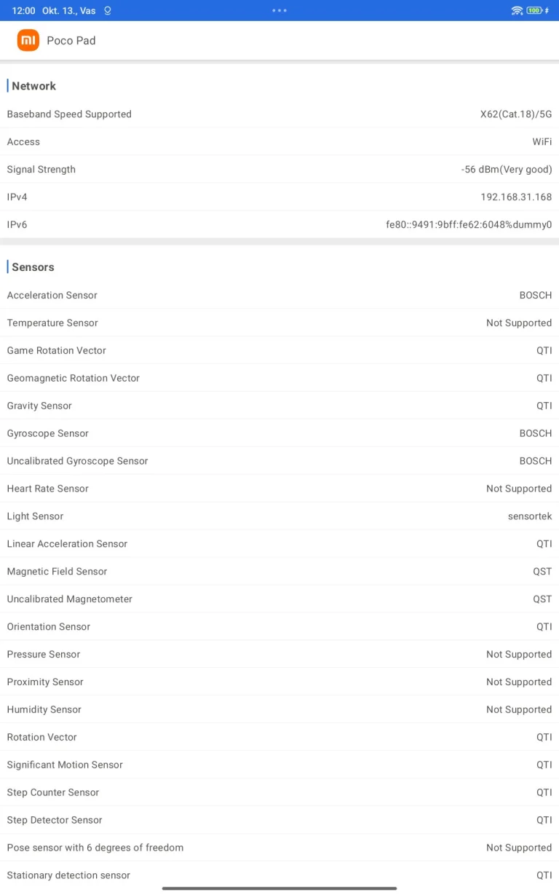Tap the WiFi status bar icon
The height and width of the screenshot is (895, 559).
[x=517, y=11]
